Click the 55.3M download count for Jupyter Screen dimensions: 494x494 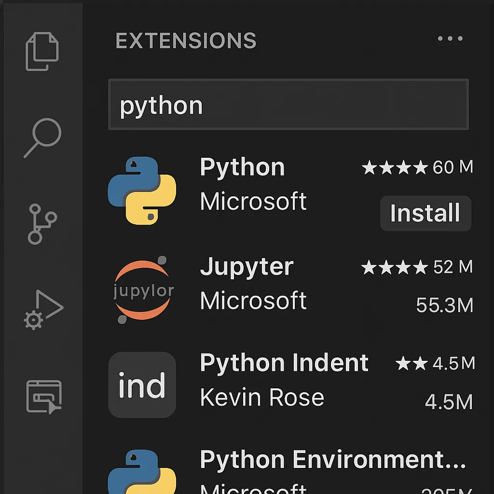coord(444,305)
